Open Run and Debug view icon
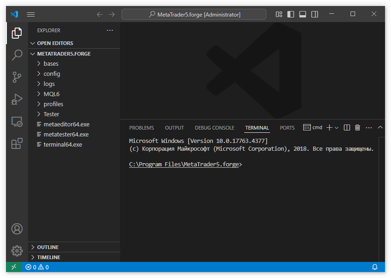This screenshot has height=278, width=391. [17, 99]
